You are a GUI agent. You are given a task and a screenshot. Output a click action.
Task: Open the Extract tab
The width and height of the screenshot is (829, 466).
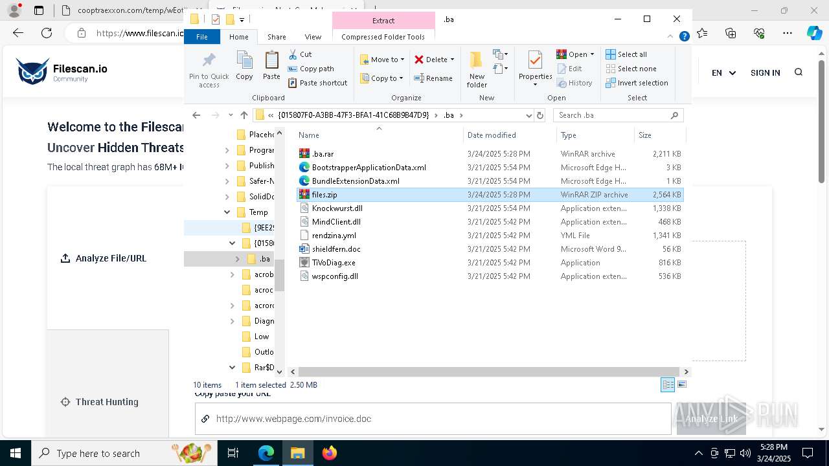[x=383, y=20]
